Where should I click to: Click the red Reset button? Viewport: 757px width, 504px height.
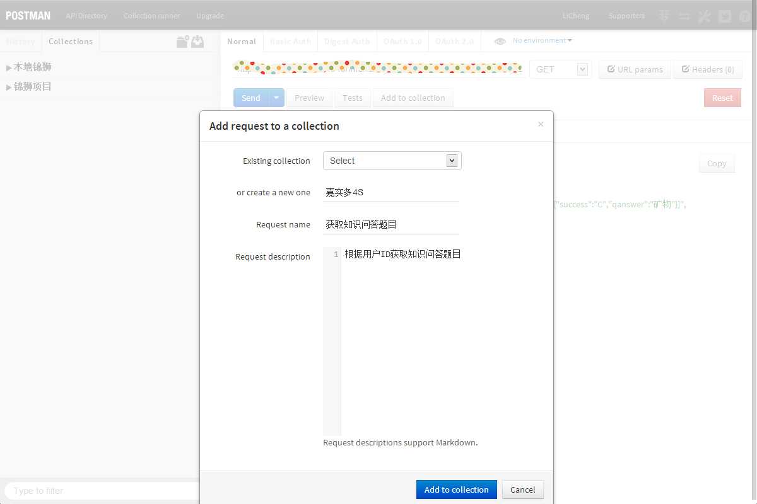click(722, 98)
